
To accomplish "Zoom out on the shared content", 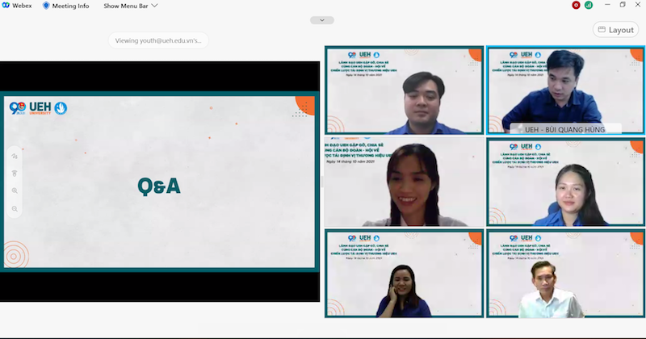I will 15,209.
